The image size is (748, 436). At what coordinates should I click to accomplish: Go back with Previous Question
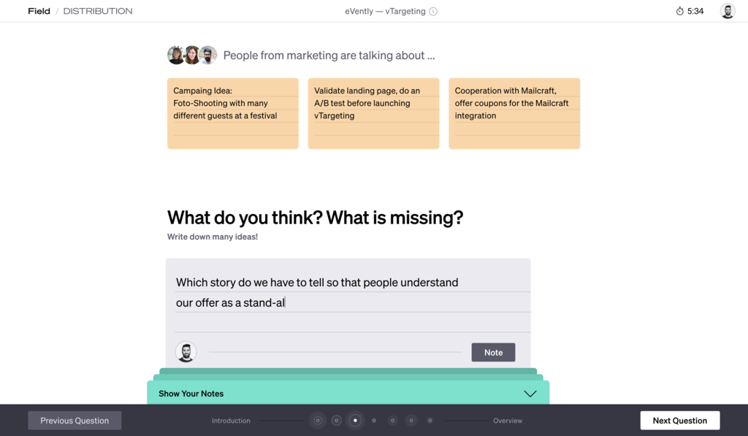click(x=74, y=420)
